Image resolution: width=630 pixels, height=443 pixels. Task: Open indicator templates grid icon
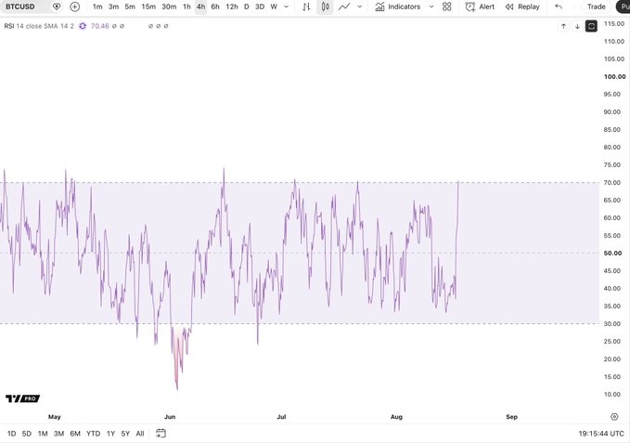(x=447, y=7)
